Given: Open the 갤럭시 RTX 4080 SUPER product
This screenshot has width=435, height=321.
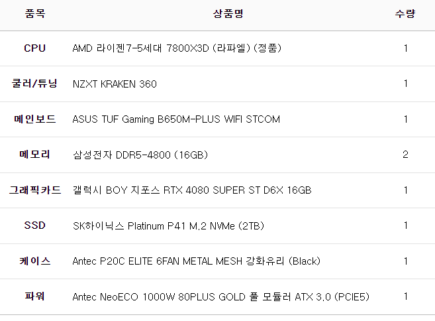Looking at the screenshot, I should 191,190.
